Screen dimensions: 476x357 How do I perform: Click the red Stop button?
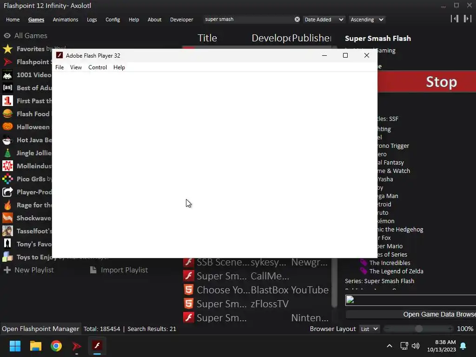tap(427, 82)
